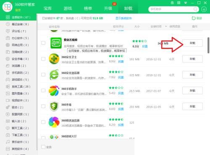This screenshot has width=210, height=155.
Task: Click the 刷新 refresh button
Action: tap(197, 18)
